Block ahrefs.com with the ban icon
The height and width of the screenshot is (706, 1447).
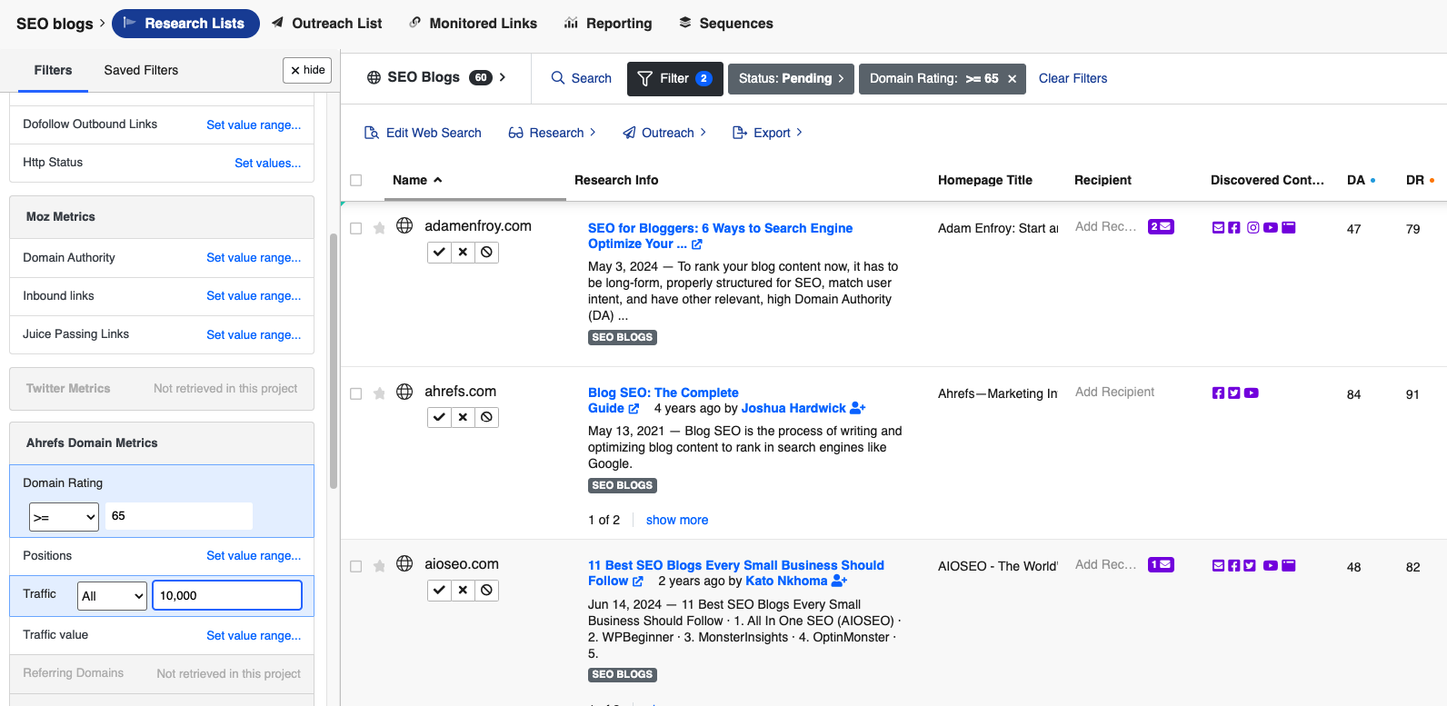coord(487,417)
